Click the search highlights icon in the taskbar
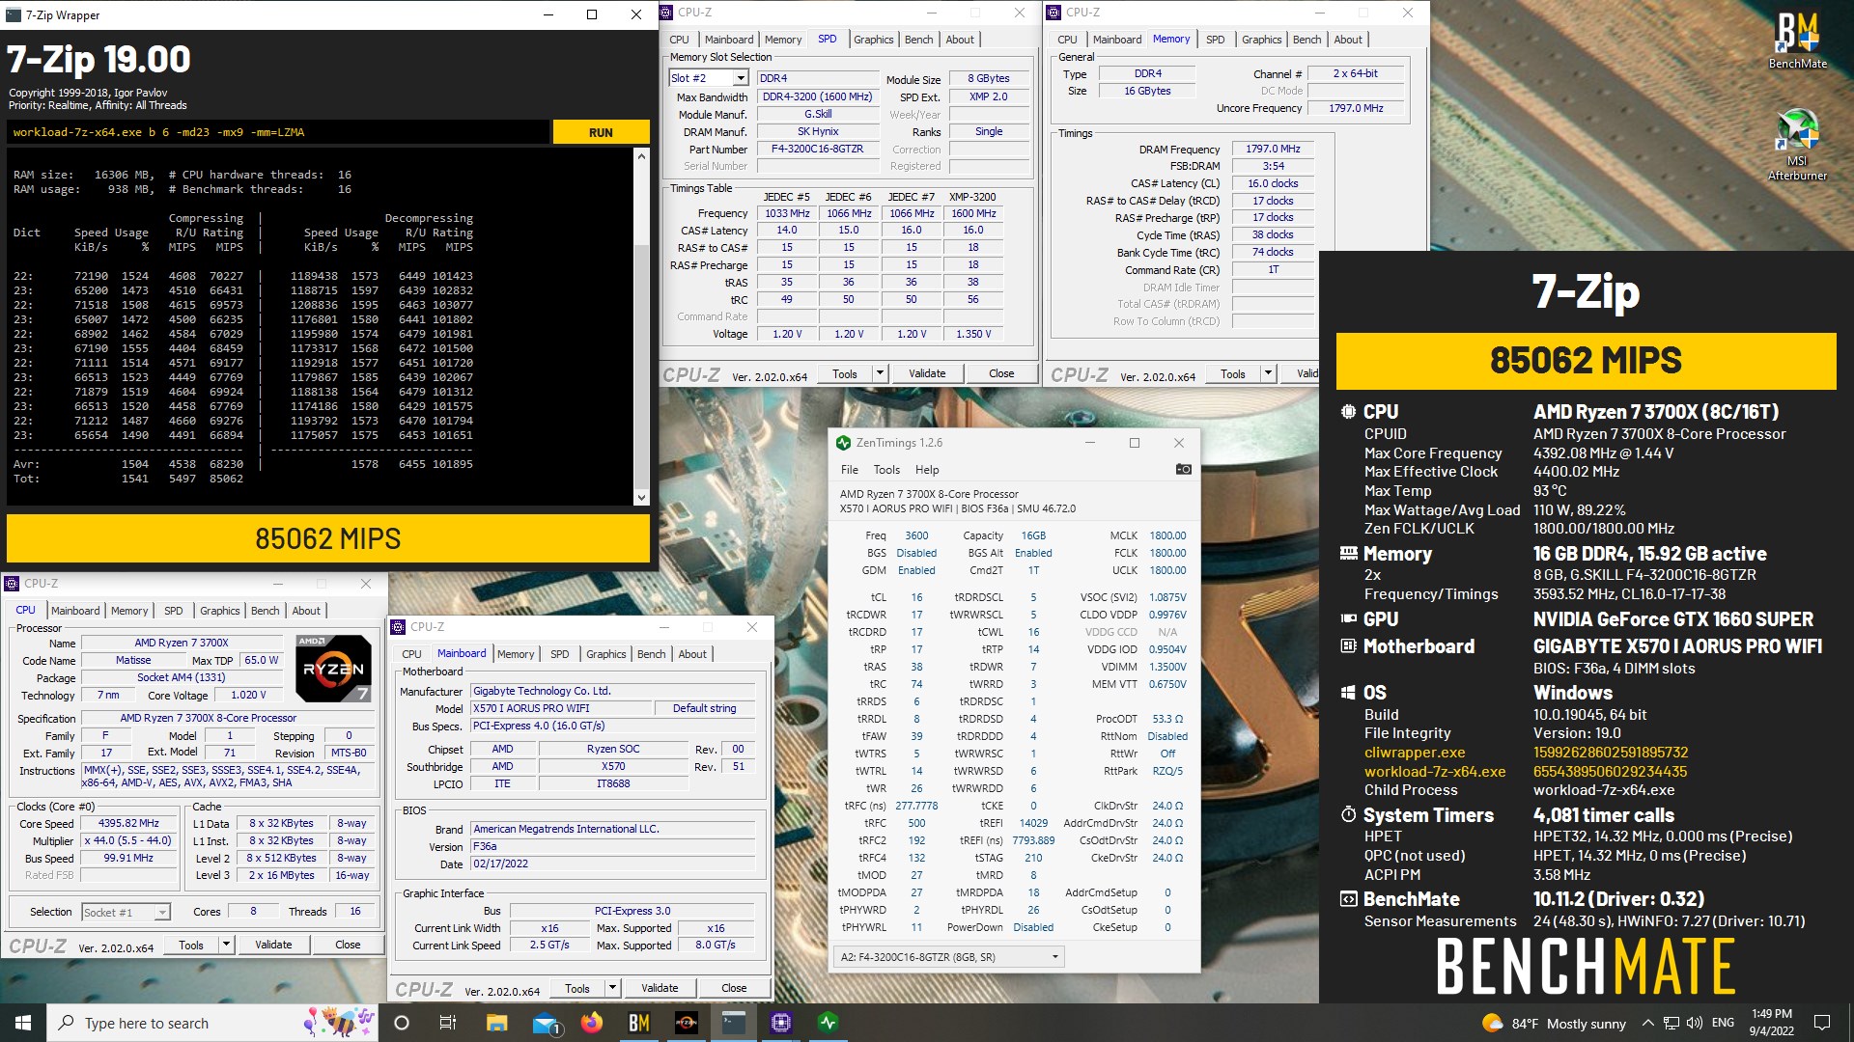Viewport: 1854px width, 1042px height. click(339, 1023)
